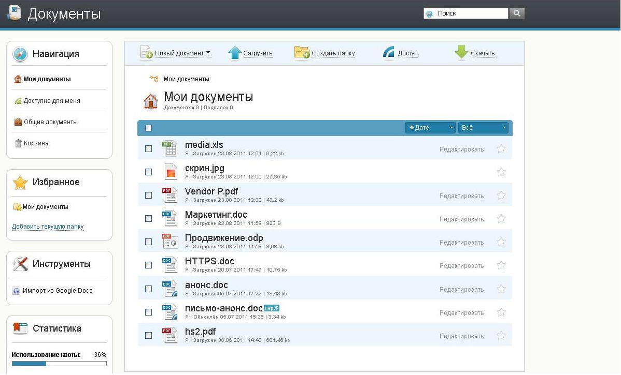Click the magnifier search button
This screenshot has width=621, height=375.
517,13
